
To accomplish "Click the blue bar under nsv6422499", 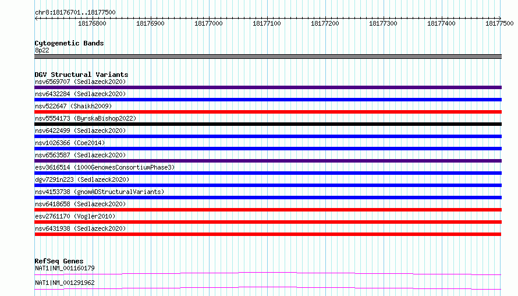I will 268,136.
